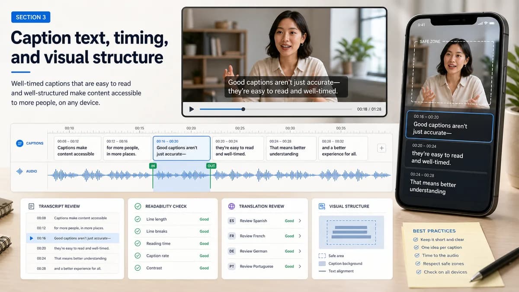Select transcript row at 00:24
The image size is (519, 292).
(72, 258)
